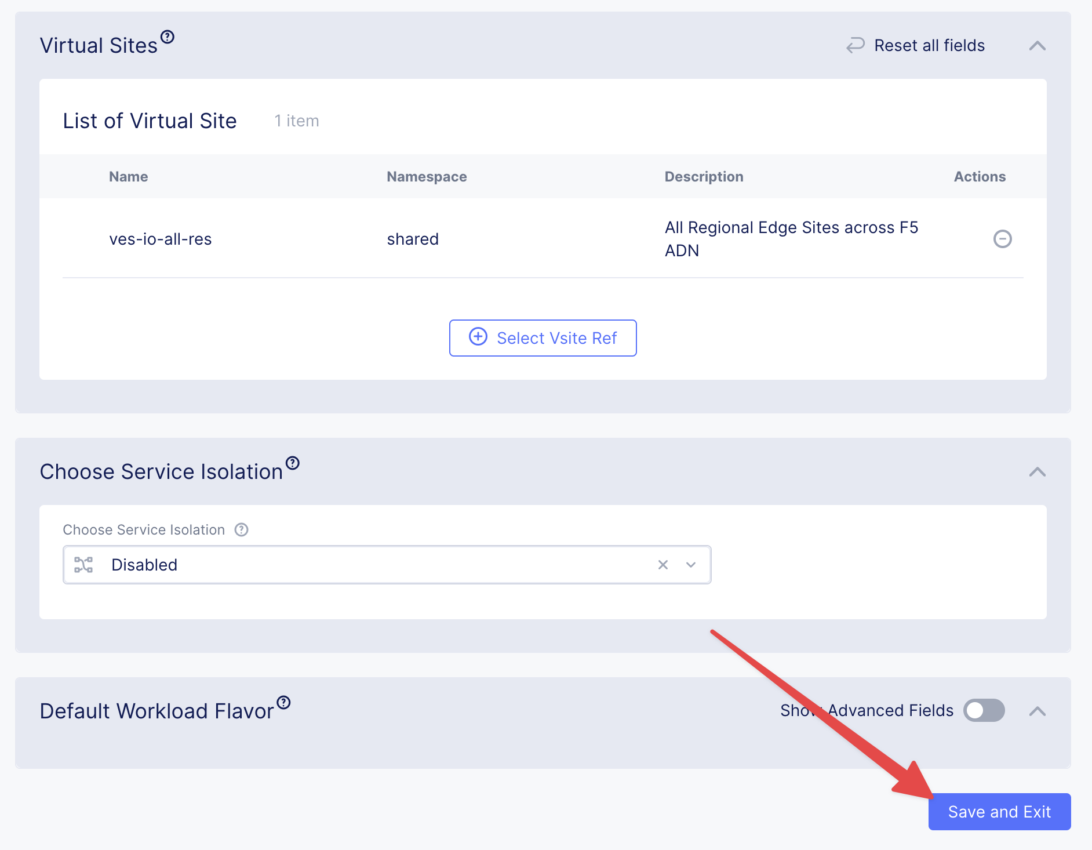The image size is (1092, 850).
Task: Click Save and Exit button
Action: (999, 812)
